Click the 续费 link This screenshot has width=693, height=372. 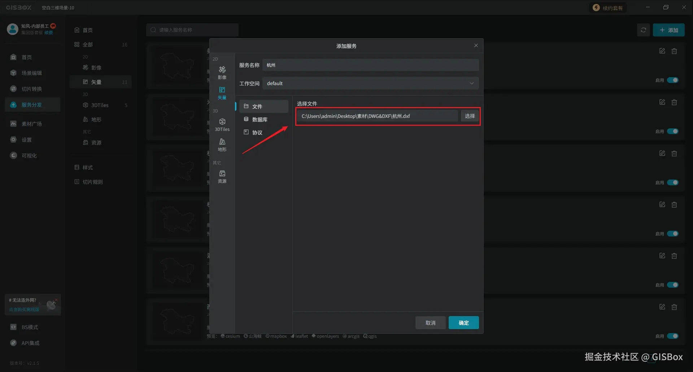click(49, 33)
